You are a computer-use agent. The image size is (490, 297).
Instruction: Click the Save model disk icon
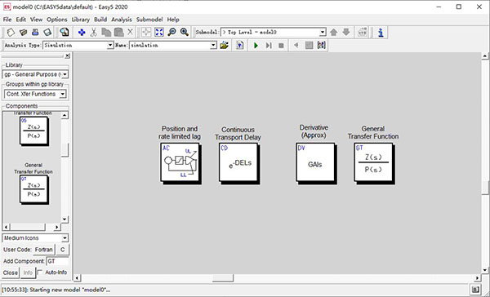[47, 32]
